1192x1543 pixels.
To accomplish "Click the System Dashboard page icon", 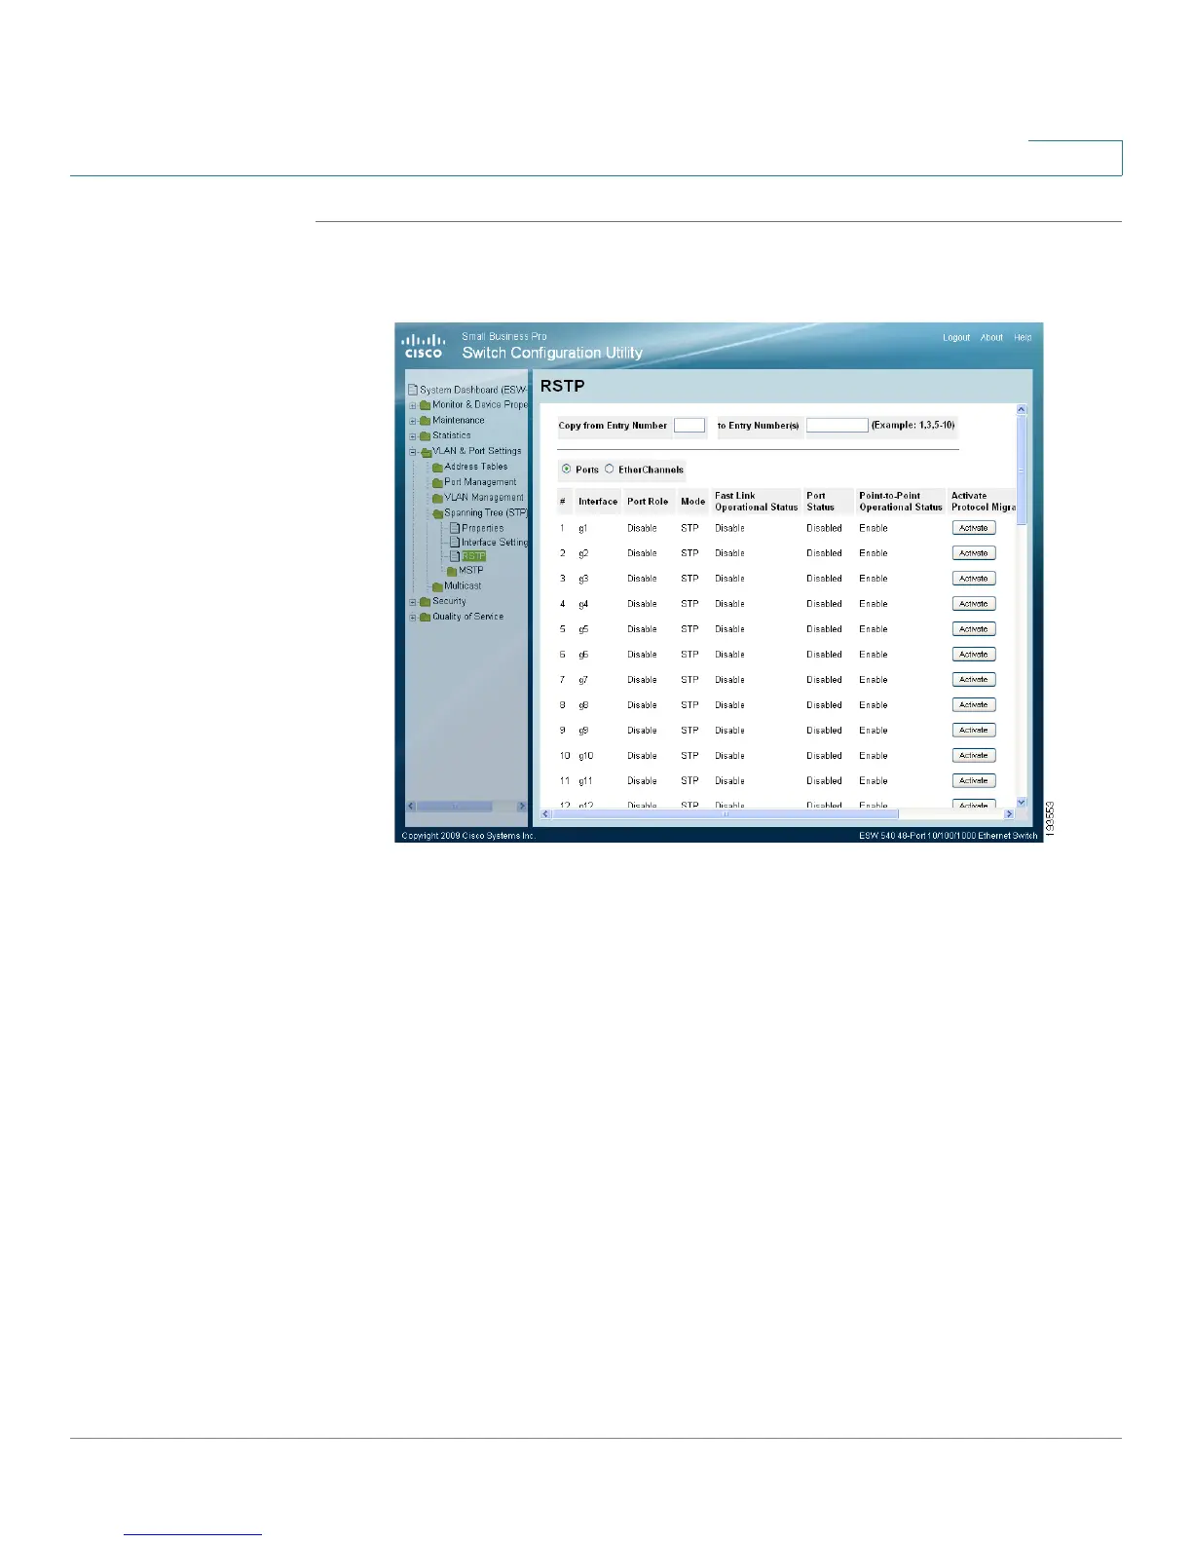I will [413, 390].
